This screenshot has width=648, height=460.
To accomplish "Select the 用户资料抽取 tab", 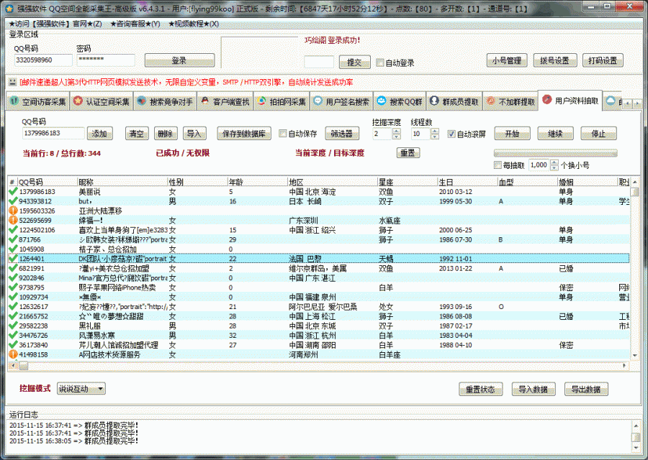I will (x=570, y=100).
